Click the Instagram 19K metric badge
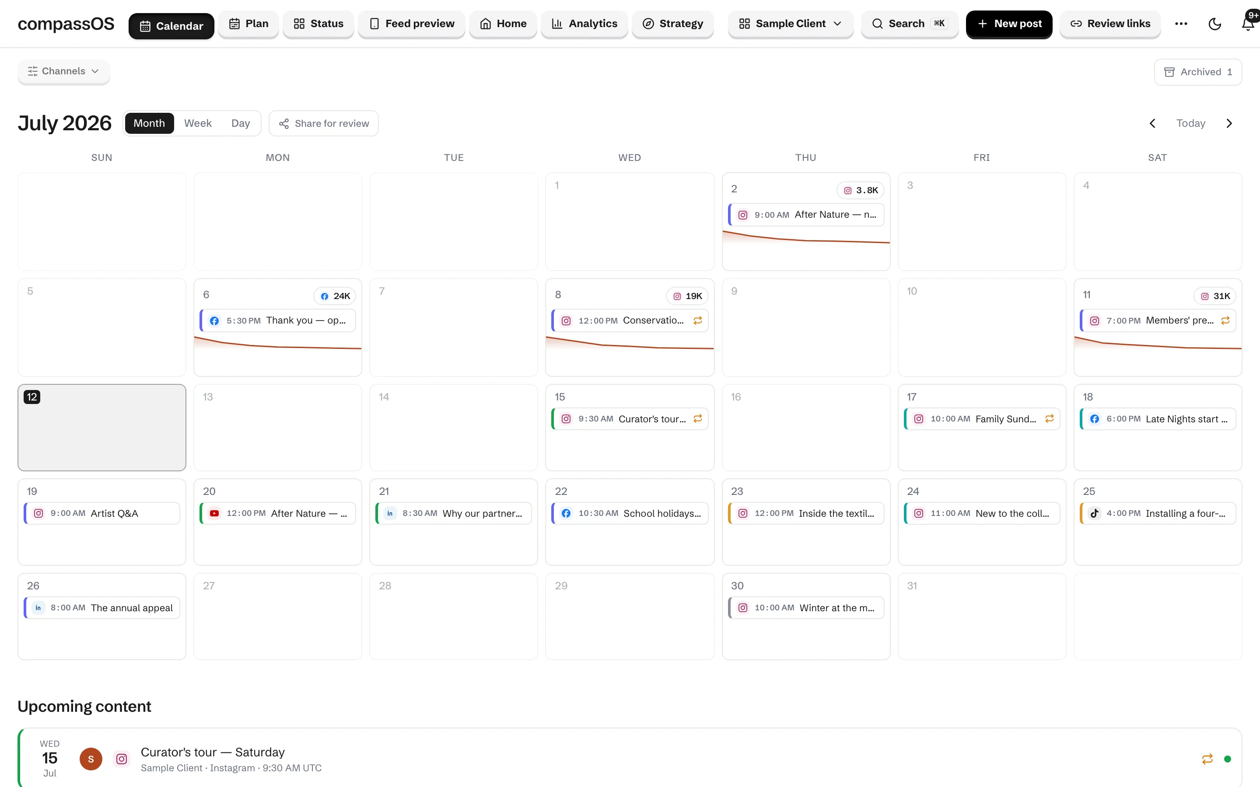1260x787 pixels. (687, 296)
